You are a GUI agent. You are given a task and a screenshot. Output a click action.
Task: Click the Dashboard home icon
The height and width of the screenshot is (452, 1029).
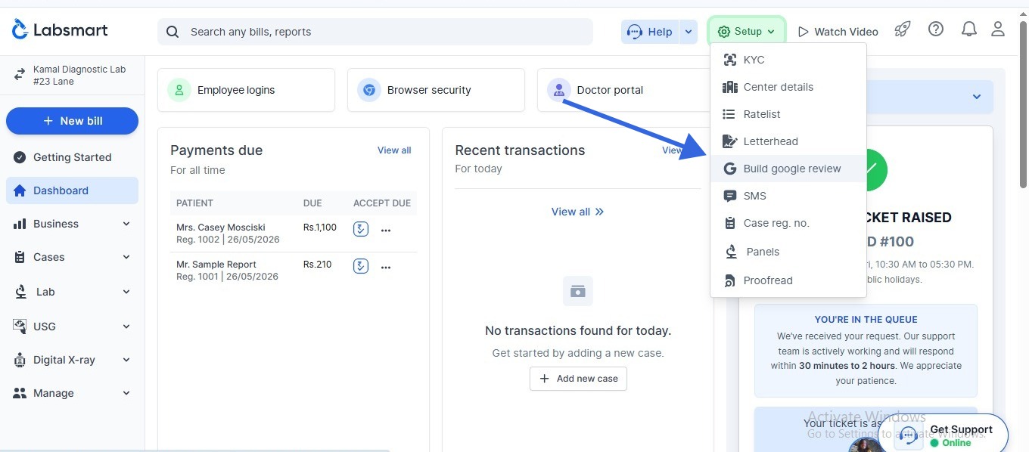point(20,190)
